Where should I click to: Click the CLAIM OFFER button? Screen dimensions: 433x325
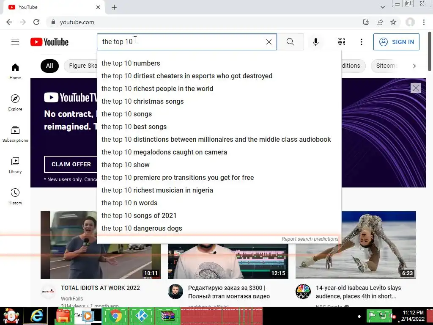tap(71, 164)
